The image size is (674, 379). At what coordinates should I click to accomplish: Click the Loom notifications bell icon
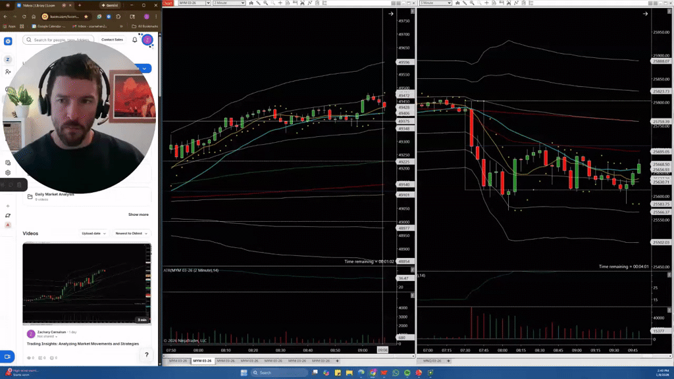click(134, 39)
